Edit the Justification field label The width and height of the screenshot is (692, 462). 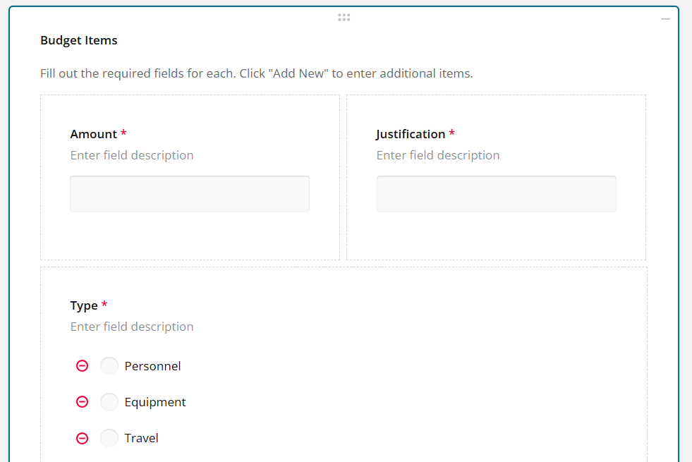point(410,133)
